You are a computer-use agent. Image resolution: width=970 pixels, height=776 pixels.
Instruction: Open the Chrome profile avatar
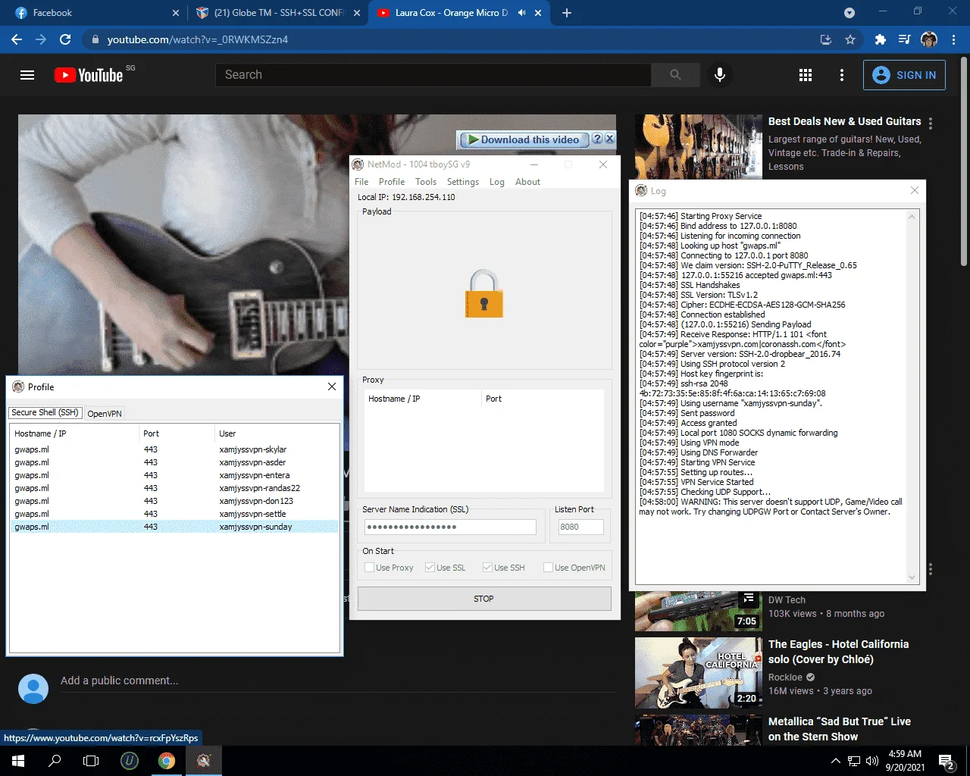coord(929,39)
